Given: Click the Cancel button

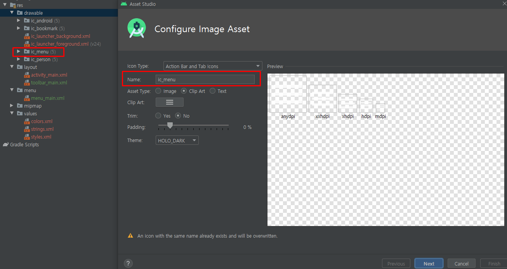Looking at the screenshot, I should pos(462,264).
